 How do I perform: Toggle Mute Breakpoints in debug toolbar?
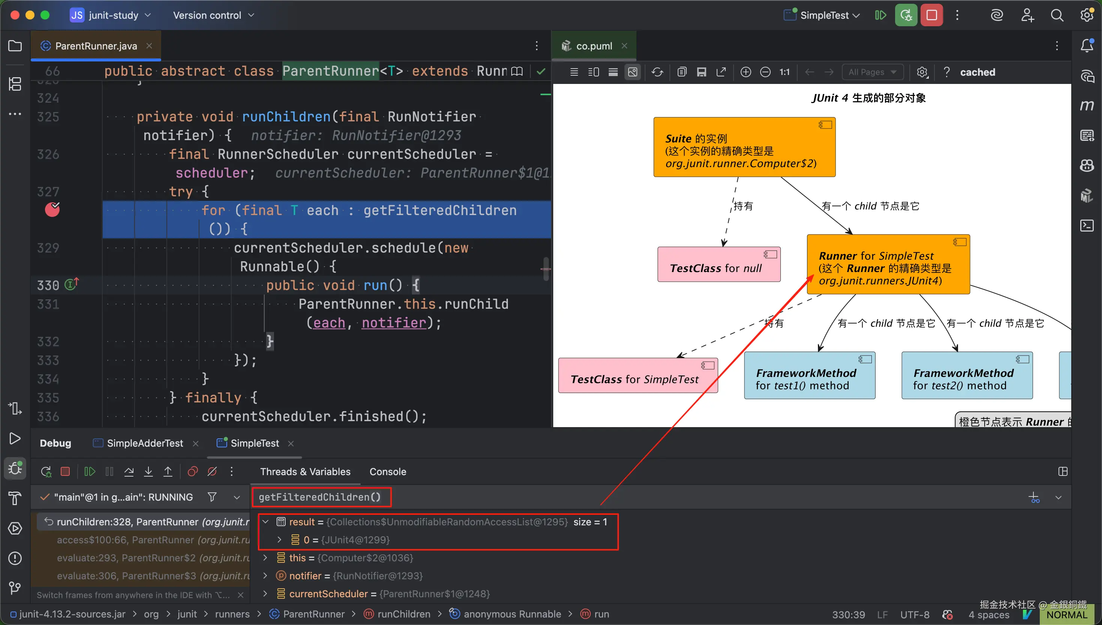212,472
